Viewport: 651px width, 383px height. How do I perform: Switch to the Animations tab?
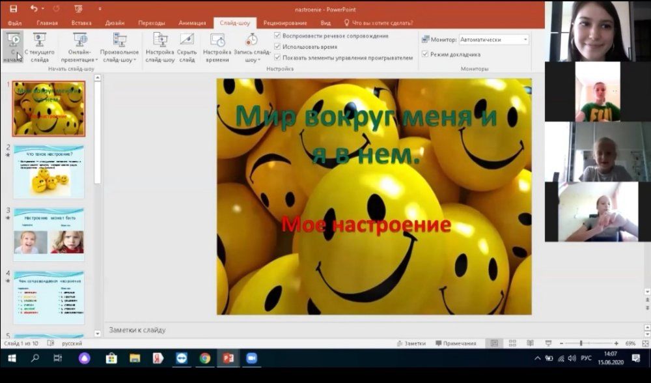tap(192, 23)
